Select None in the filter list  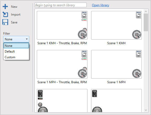pyautogui.click(x=16, y=46)
